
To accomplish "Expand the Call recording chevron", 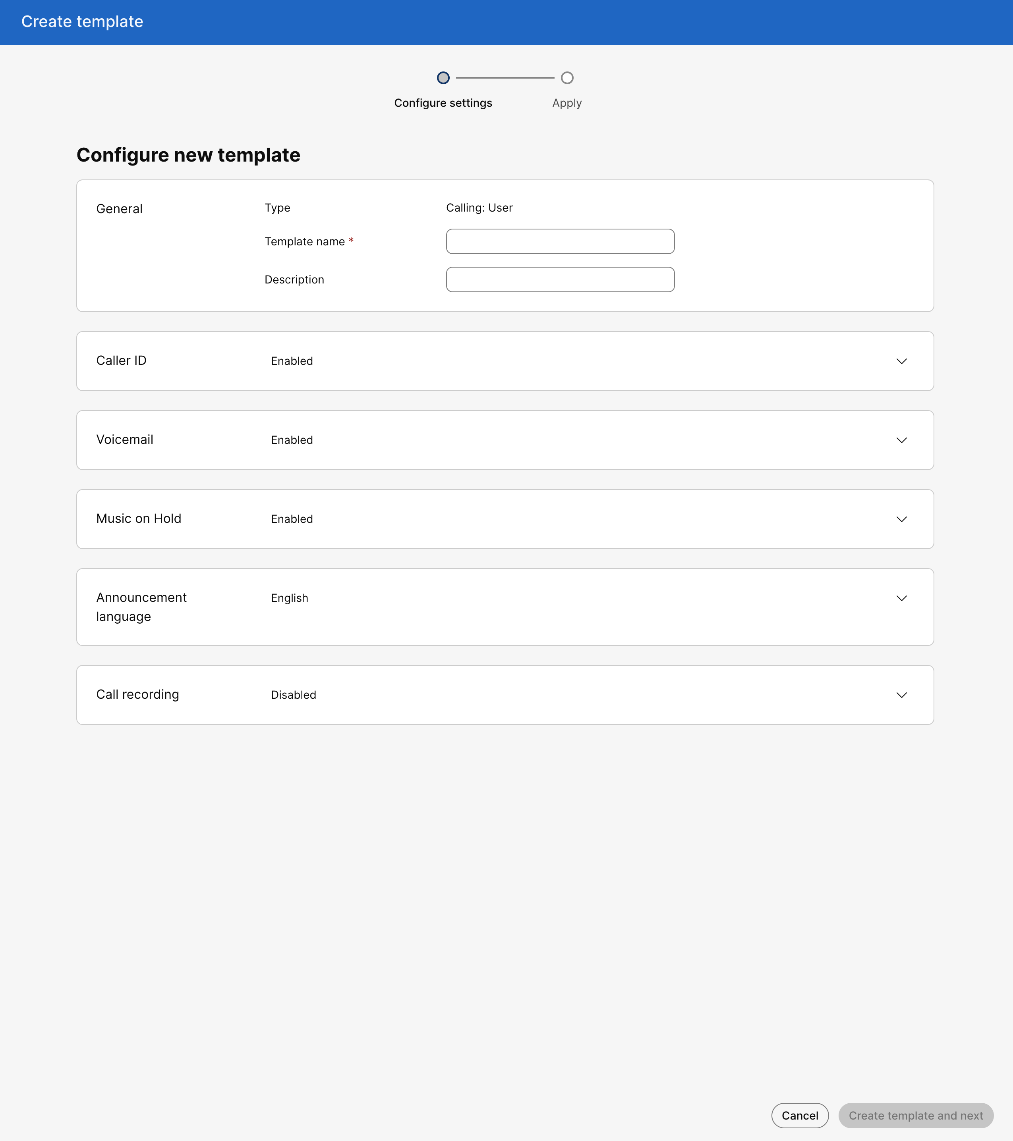I will (x=901, y=695).
